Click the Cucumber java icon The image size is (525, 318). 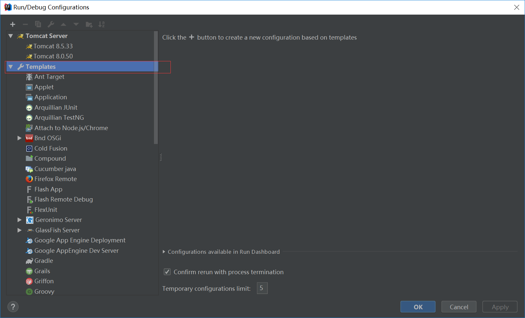tap(29, 169)
